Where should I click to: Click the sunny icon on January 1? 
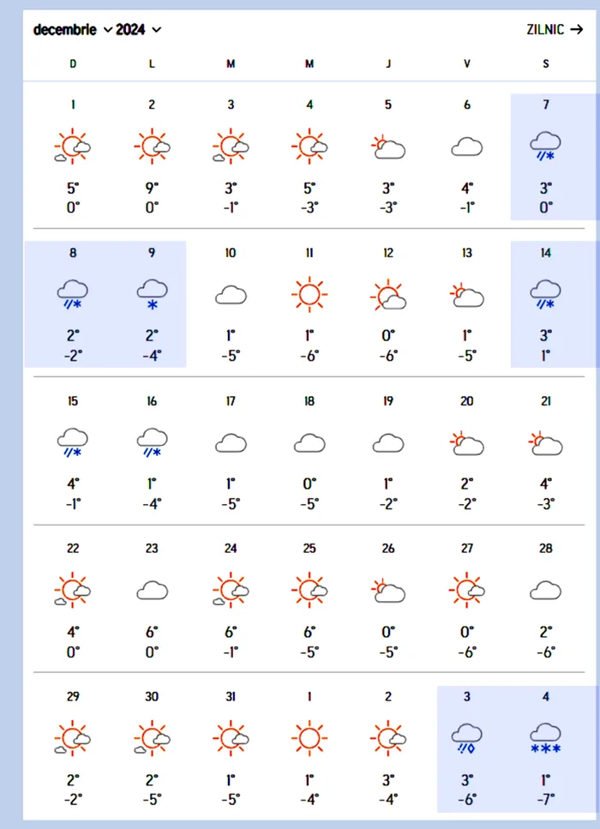tap(309, 739)
